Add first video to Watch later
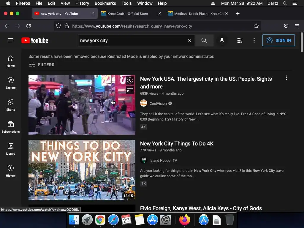 point(130,80)
